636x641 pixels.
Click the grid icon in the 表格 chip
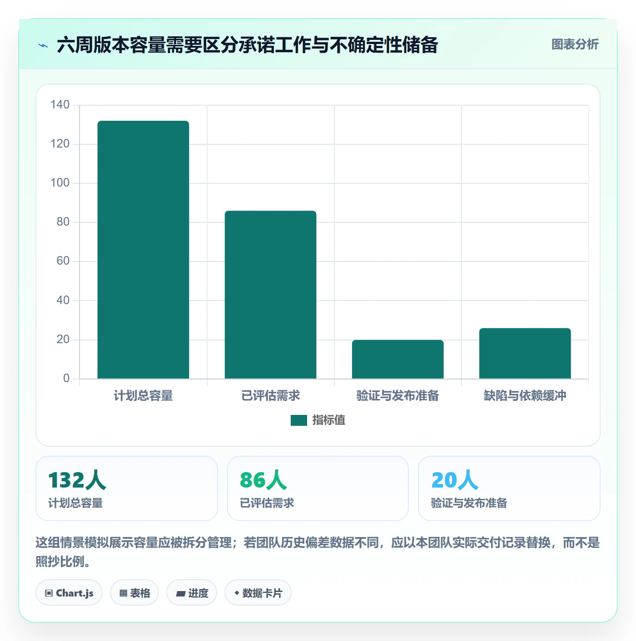pyautogui.click(x=123, y=593)
